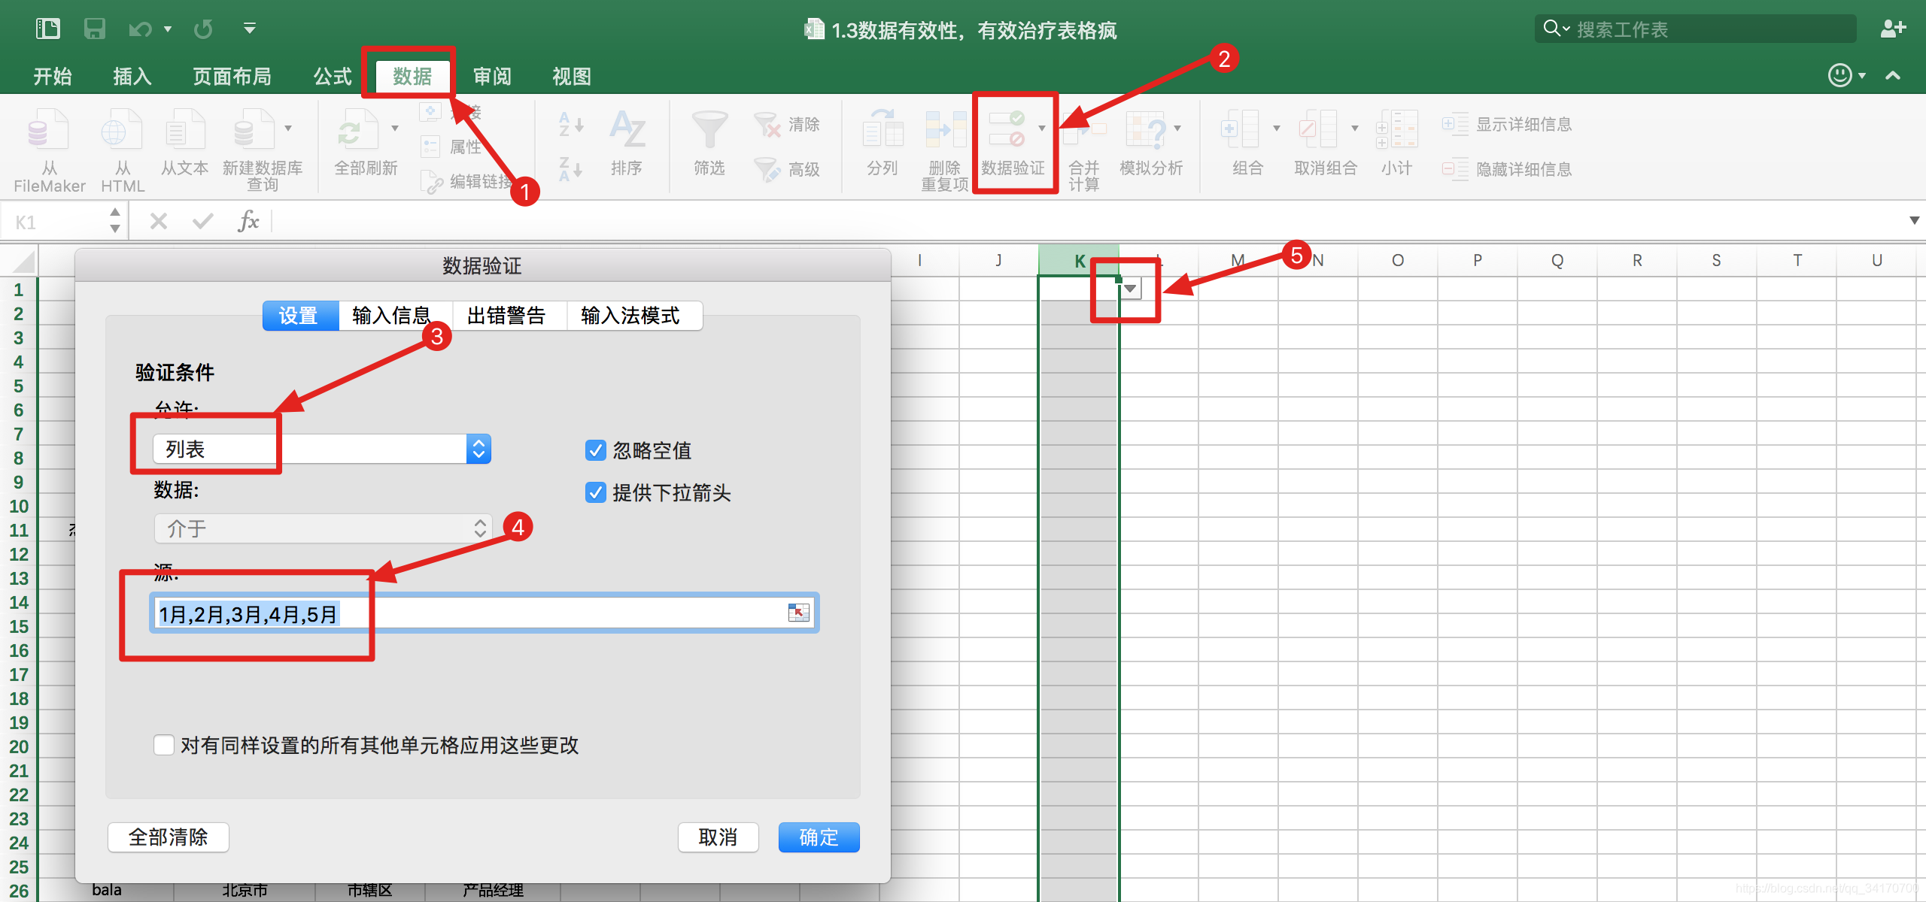The width and height of the screenshot is (1926, 902).
Task: Switch to the 审阅 ribbon tab
Action: point(492,76)
